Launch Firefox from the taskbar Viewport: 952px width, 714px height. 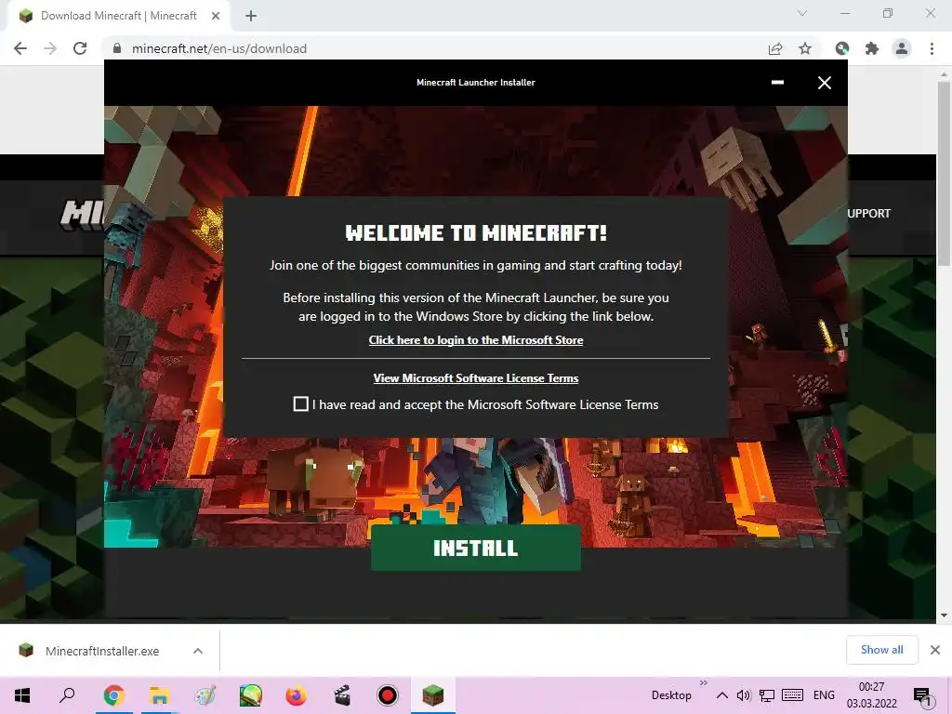click(x=296, y=695)
